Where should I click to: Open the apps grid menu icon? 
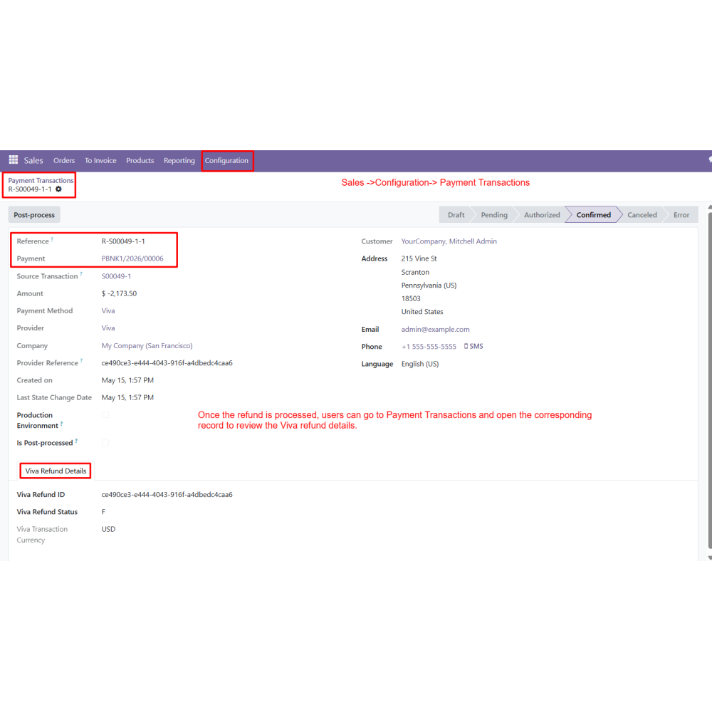tap(13, 159)
